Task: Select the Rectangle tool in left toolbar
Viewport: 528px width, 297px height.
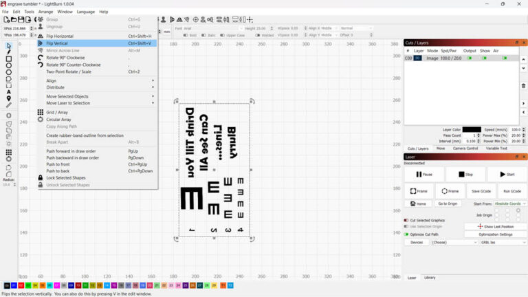Action: tap(9, 59)
